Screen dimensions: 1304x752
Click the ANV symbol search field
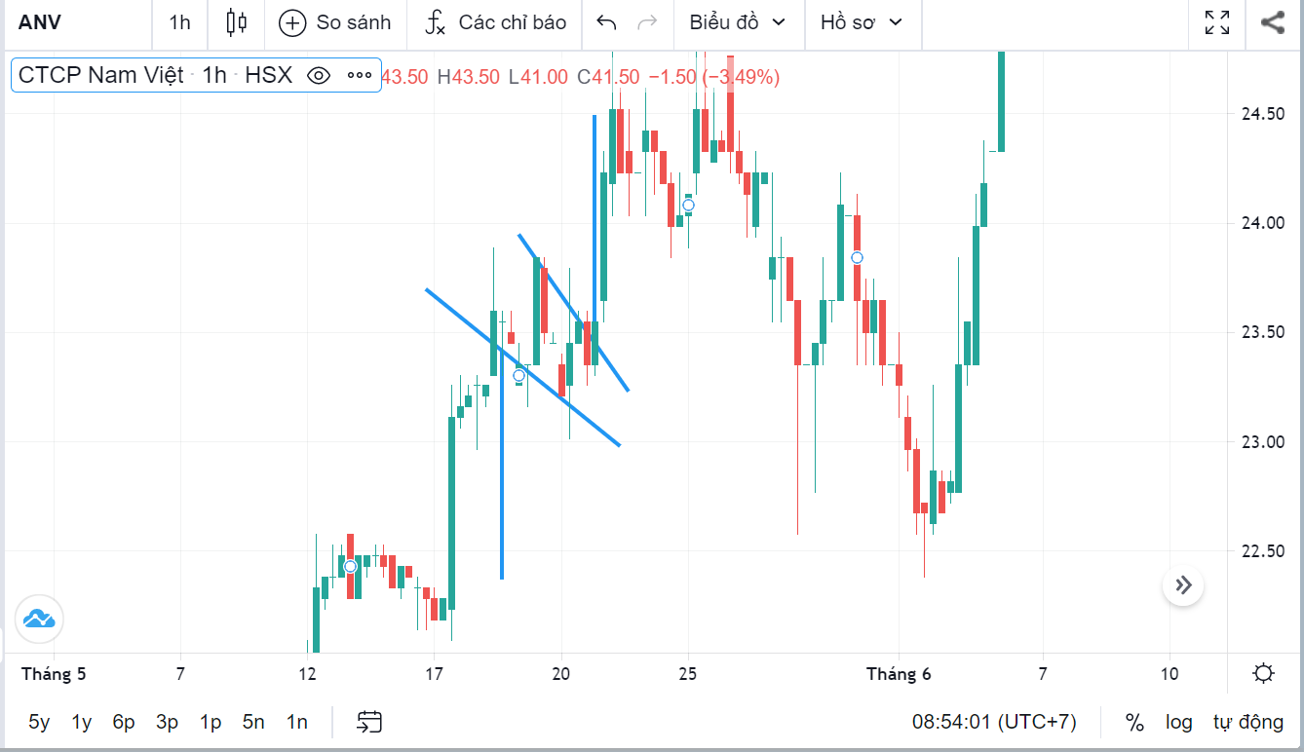click(76, 22)
